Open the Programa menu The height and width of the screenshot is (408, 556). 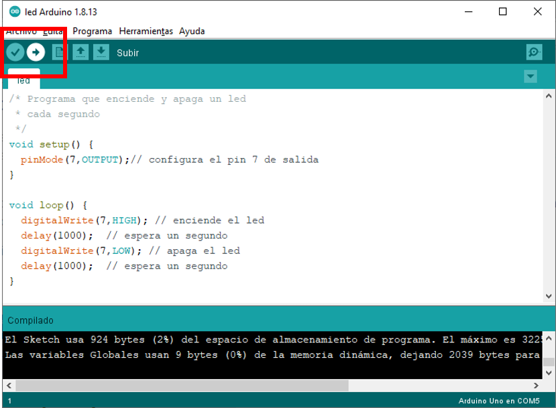[x=93, y=31]
